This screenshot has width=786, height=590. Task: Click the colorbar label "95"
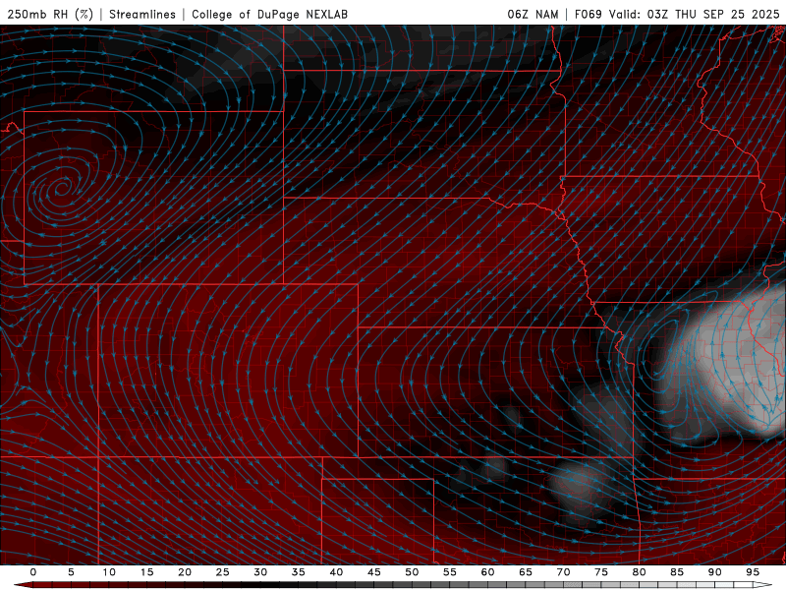point(753,572)
